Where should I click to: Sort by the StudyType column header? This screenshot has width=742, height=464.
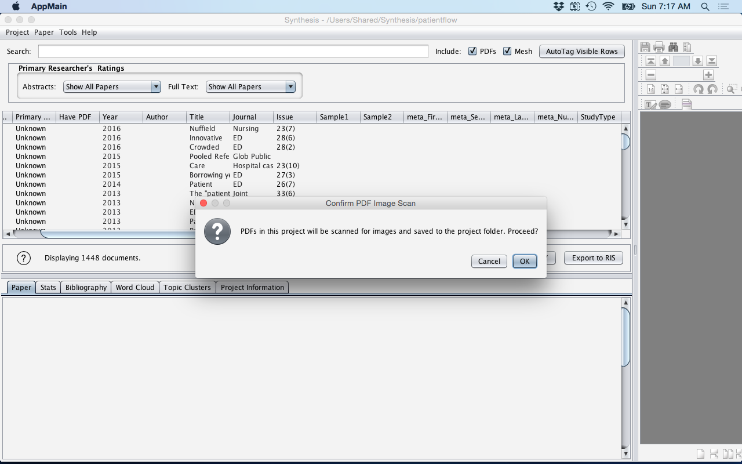click(x=599, y=117)
